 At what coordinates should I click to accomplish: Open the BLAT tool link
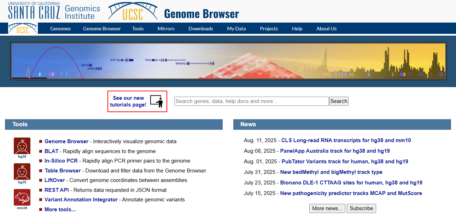(52, 151)
